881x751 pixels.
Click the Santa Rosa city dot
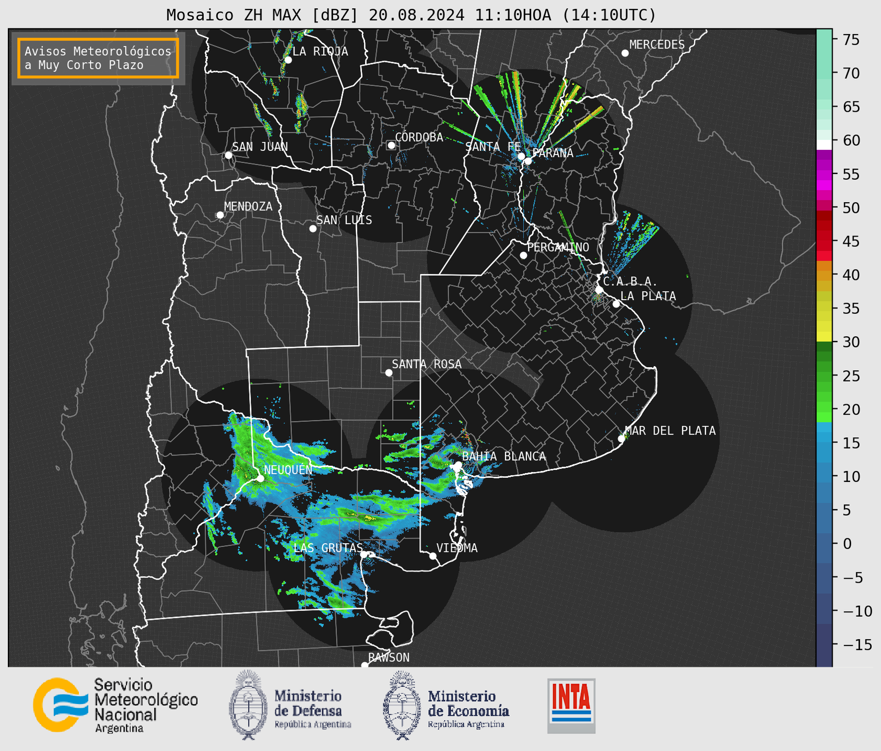pyautogui.click(x=389, y=373)
